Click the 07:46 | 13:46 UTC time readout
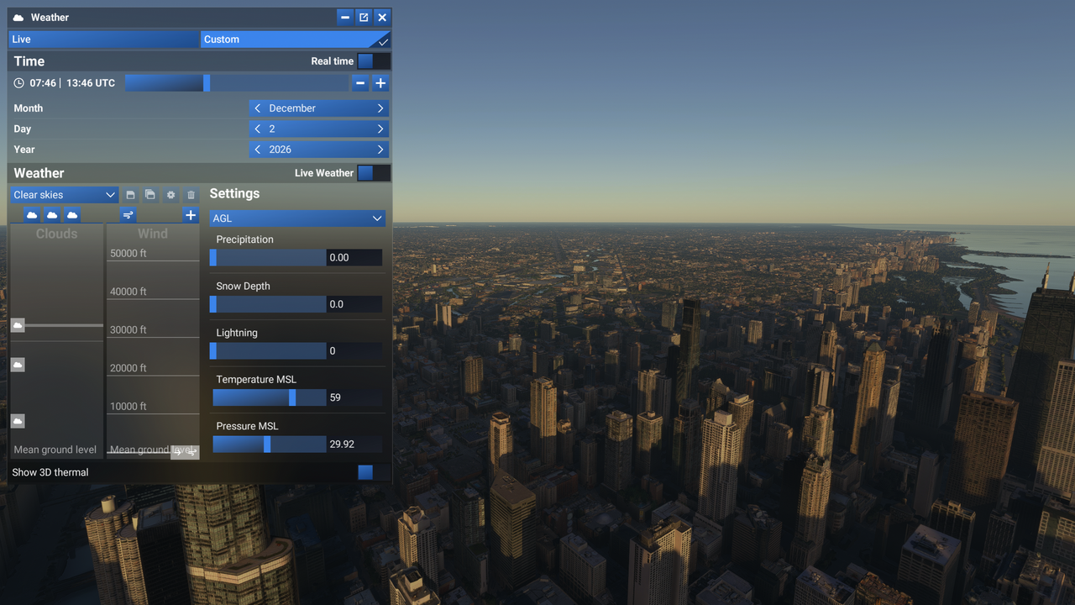The image size is (1075, 605). click(72, 83)
